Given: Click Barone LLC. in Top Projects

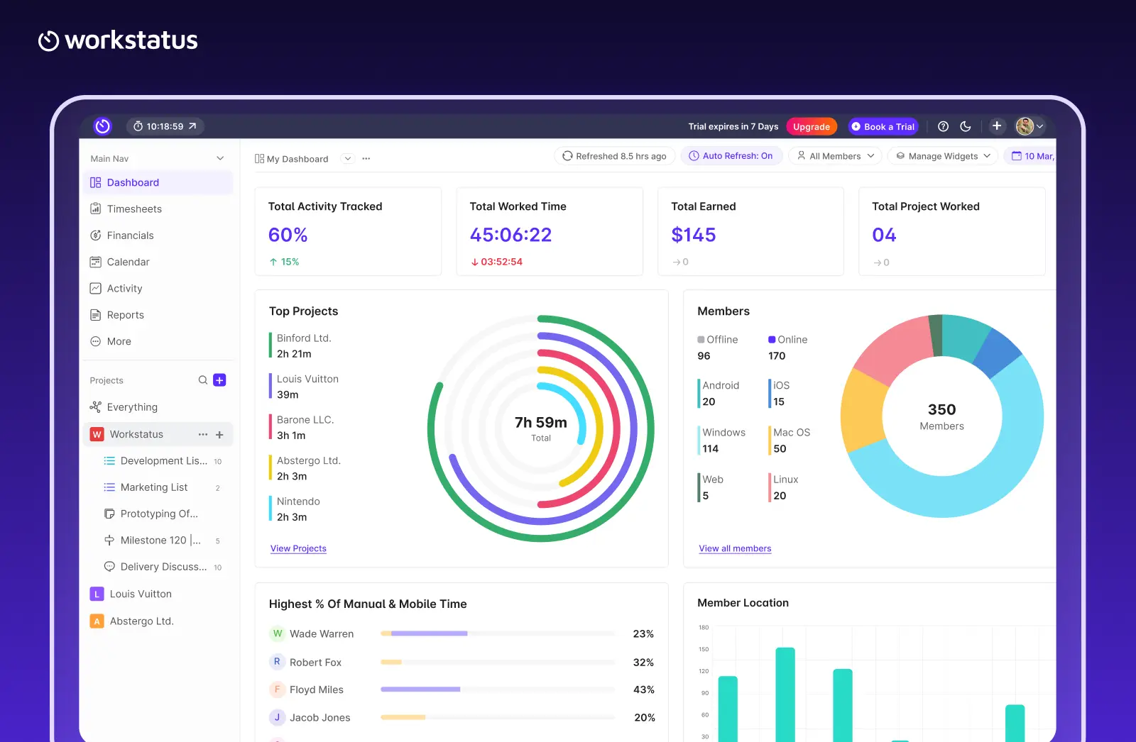Looking at the screenshot, I should point(305,420).
